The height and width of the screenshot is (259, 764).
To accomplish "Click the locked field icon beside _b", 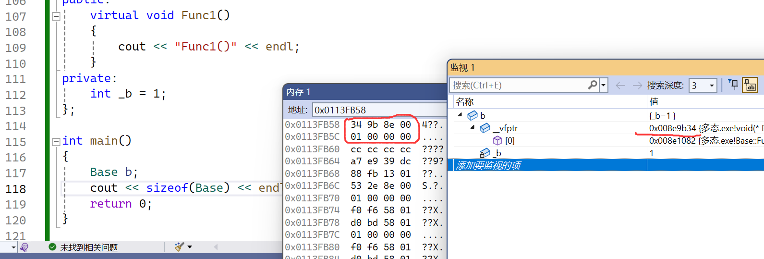I will tap(485, 153).
